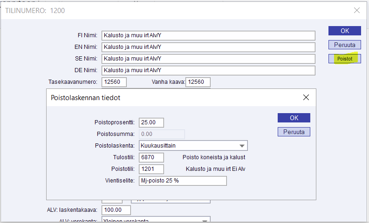This screenshot has width=369, height=223.
Task: Close the Poistolaskennan tiedot dialog
Action: pos(306,97)
